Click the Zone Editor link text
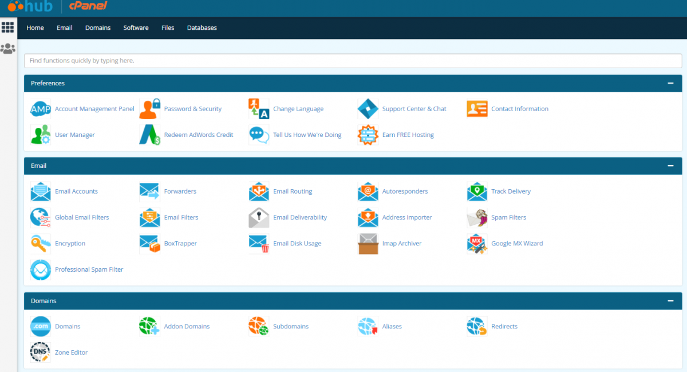 (x=72, y=353)
